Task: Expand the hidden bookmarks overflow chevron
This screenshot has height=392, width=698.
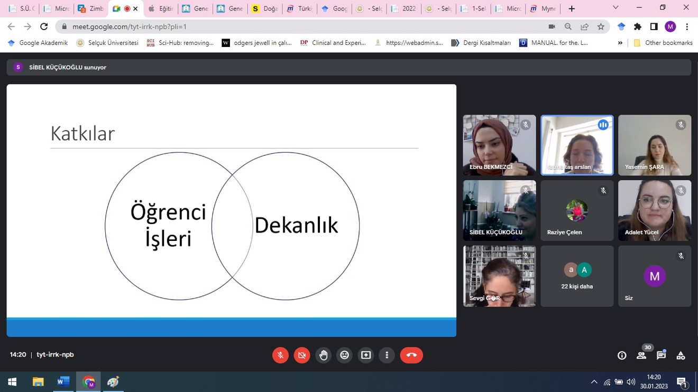Action: pyautogui.click(x=620, y=43)
